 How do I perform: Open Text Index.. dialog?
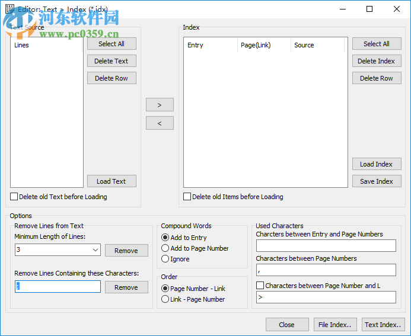click(383, 325)
